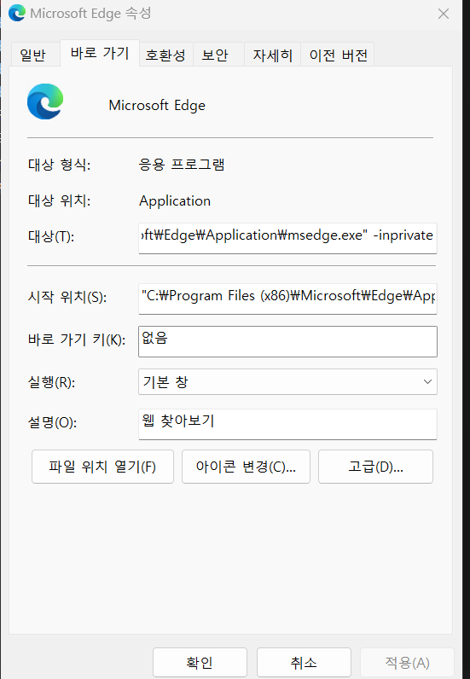
Task: Click the large Microsoft Edge shortcut icon
Action: (x=45, y=102)
